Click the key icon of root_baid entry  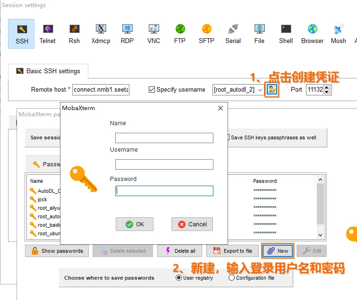click(x=33, y=224)
